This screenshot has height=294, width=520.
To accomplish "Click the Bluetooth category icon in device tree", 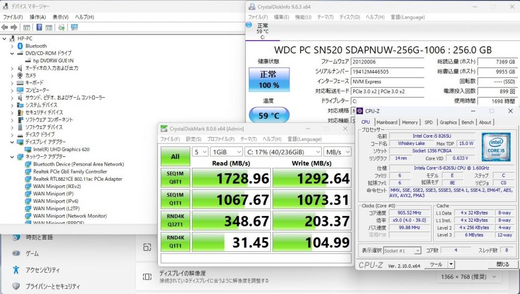I will (20, 46).
